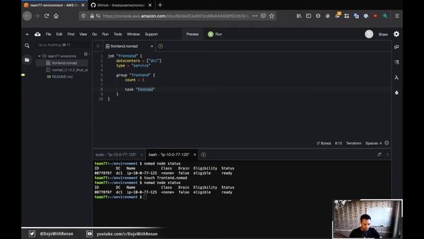This screenshot has height=239, width=424.
Task: Close the frontend.nomad editor tab
Action: [152, 46]
